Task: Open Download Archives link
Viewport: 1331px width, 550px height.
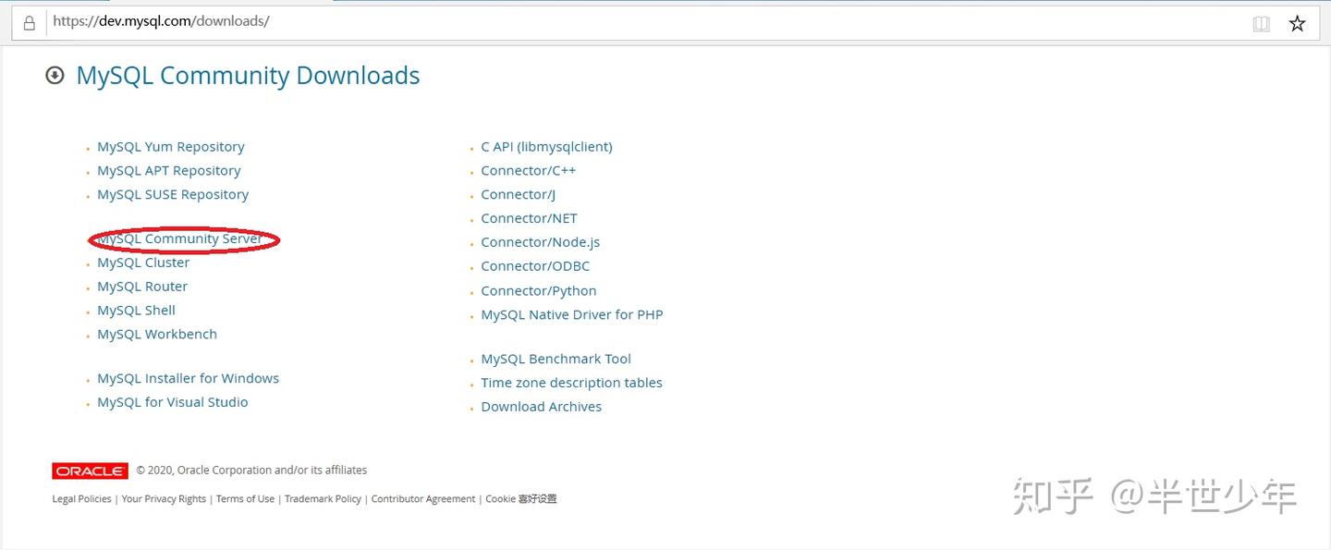Action: (541, 408)
